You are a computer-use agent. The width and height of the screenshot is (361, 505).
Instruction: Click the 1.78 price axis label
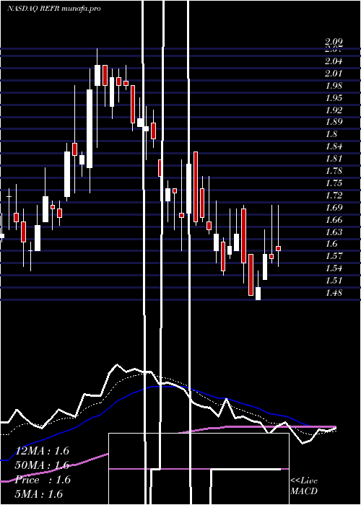point(334,171)
